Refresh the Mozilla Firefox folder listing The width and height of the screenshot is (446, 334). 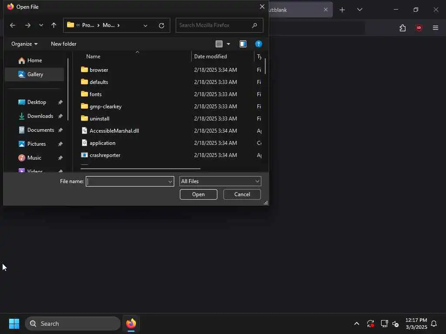click(162, 26)
